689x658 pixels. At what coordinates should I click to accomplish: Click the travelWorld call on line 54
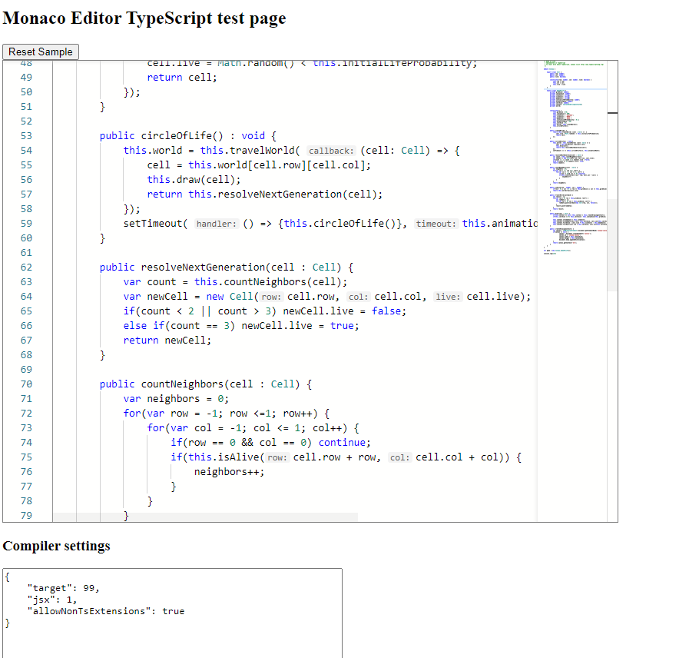[262, 151]
